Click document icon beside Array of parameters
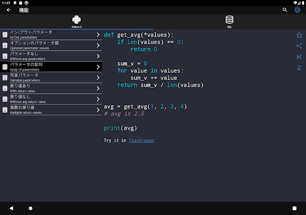The height and width of the screenshot is (215, 306). tap(5, 67)
